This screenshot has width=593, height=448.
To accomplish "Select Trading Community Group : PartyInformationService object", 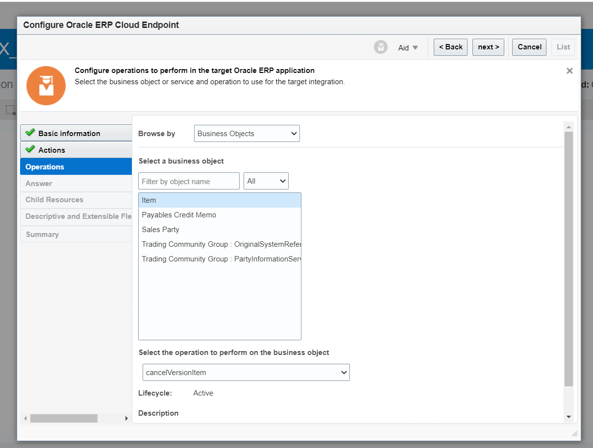I will [220, 259].
